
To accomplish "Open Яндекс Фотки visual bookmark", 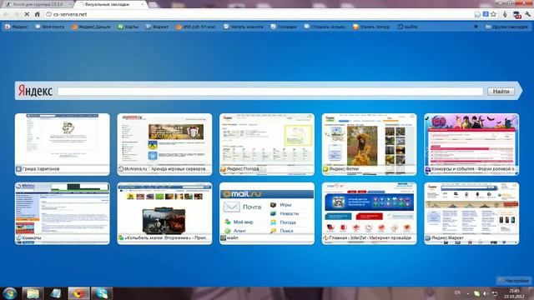I will coord(369,144).
